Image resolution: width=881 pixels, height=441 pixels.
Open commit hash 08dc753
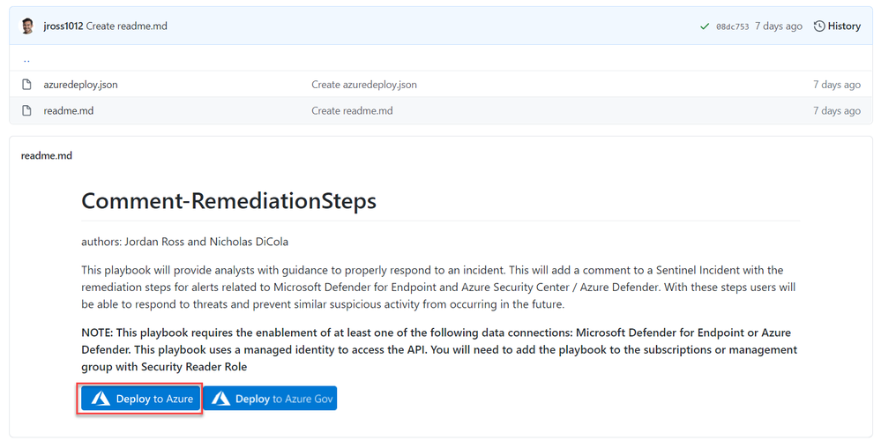coord(732,26)
